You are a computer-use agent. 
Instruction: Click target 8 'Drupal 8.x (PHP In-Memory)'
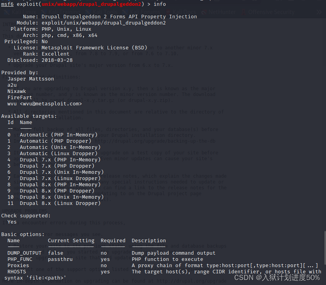(60, 185)
